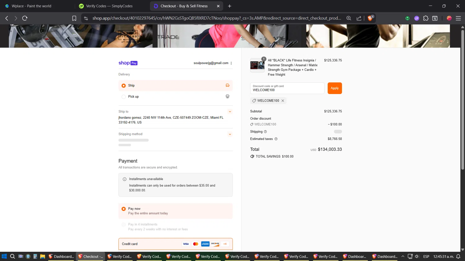Click the Estimated taxes amount $8,766.58
Screen dimensions: 465x261
(335, 139)
